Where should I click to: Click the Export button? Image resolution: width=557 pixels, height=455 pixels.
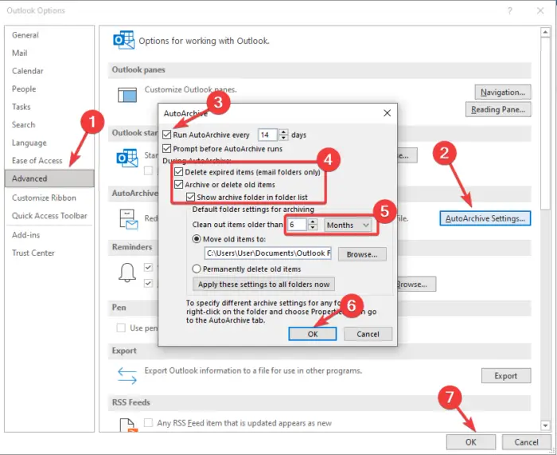click(506, 375)
